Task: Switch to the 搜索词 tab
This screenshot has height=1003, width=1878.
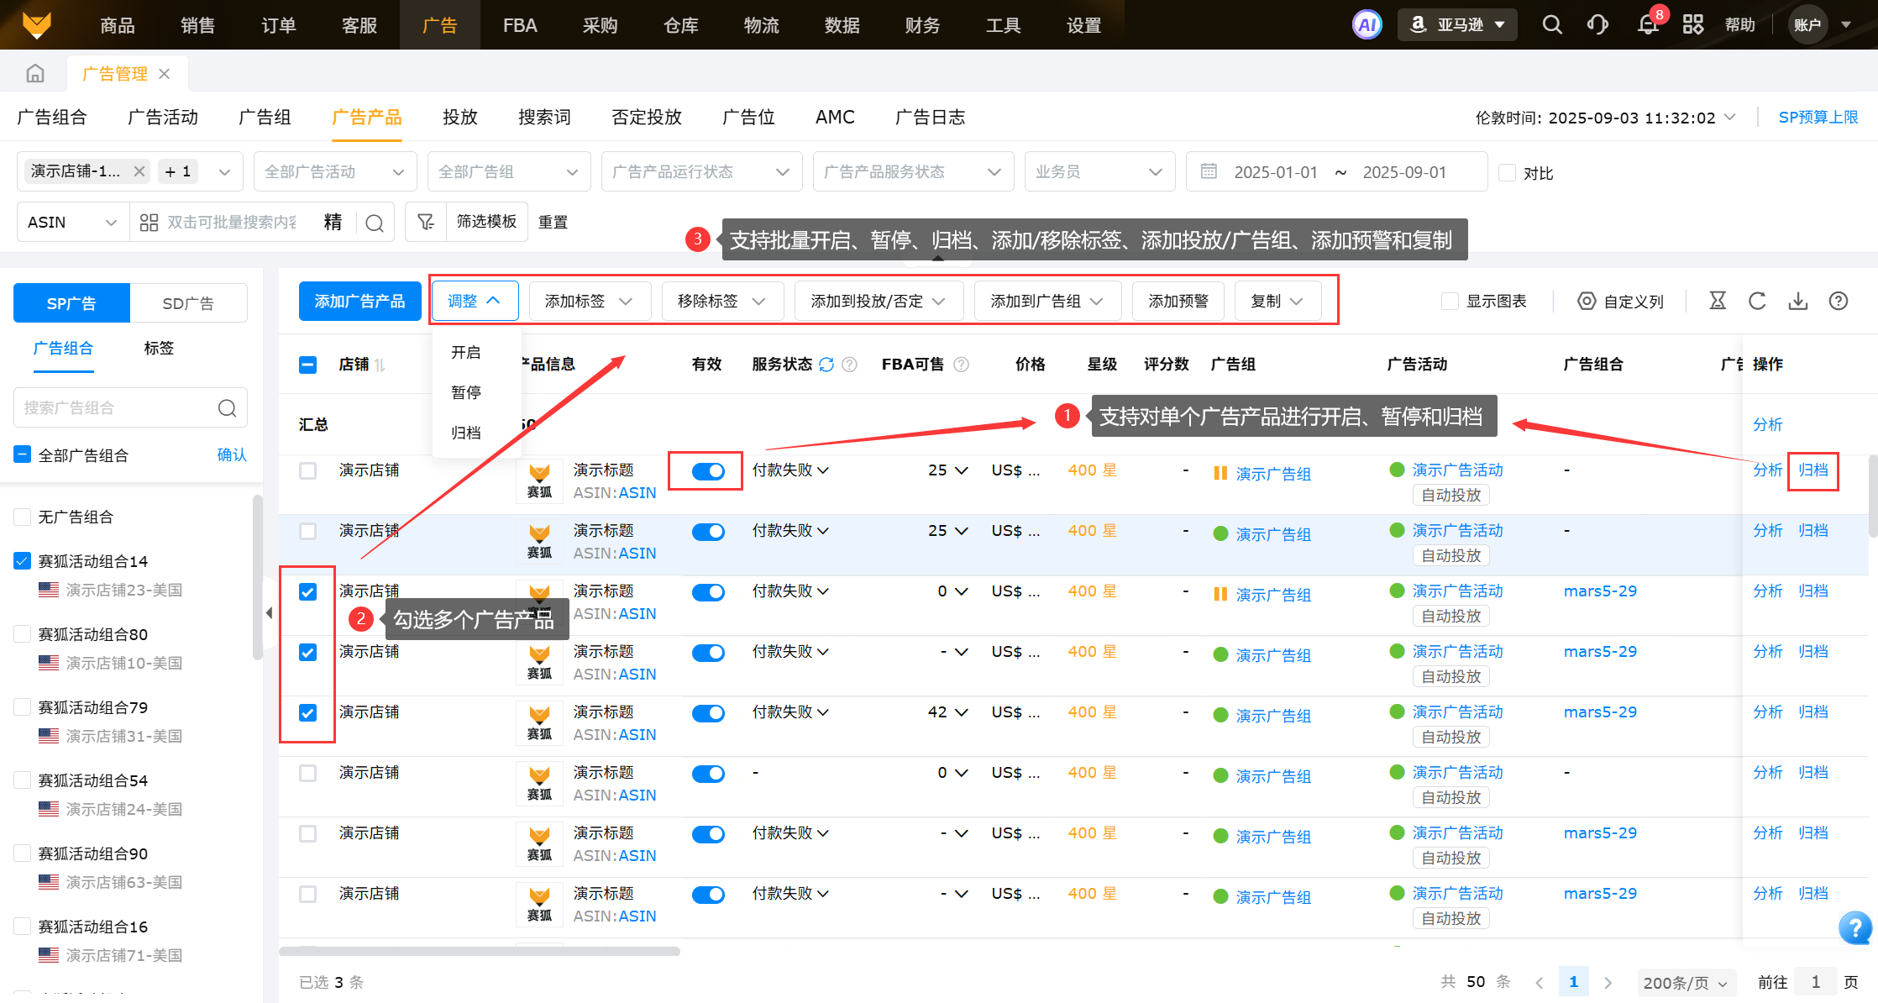Action: point(544,117)
